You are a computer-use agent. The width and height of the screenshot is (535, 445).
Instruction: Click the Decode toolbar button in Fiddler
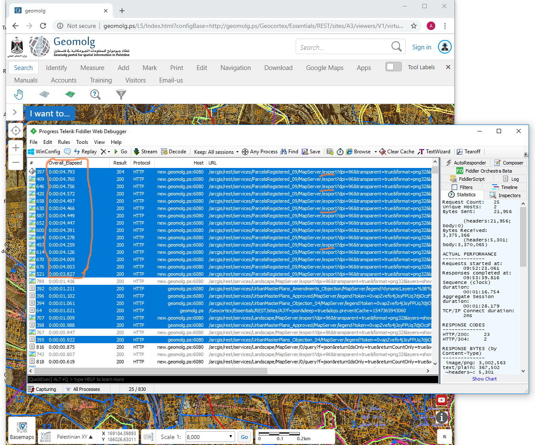[174, 152]
